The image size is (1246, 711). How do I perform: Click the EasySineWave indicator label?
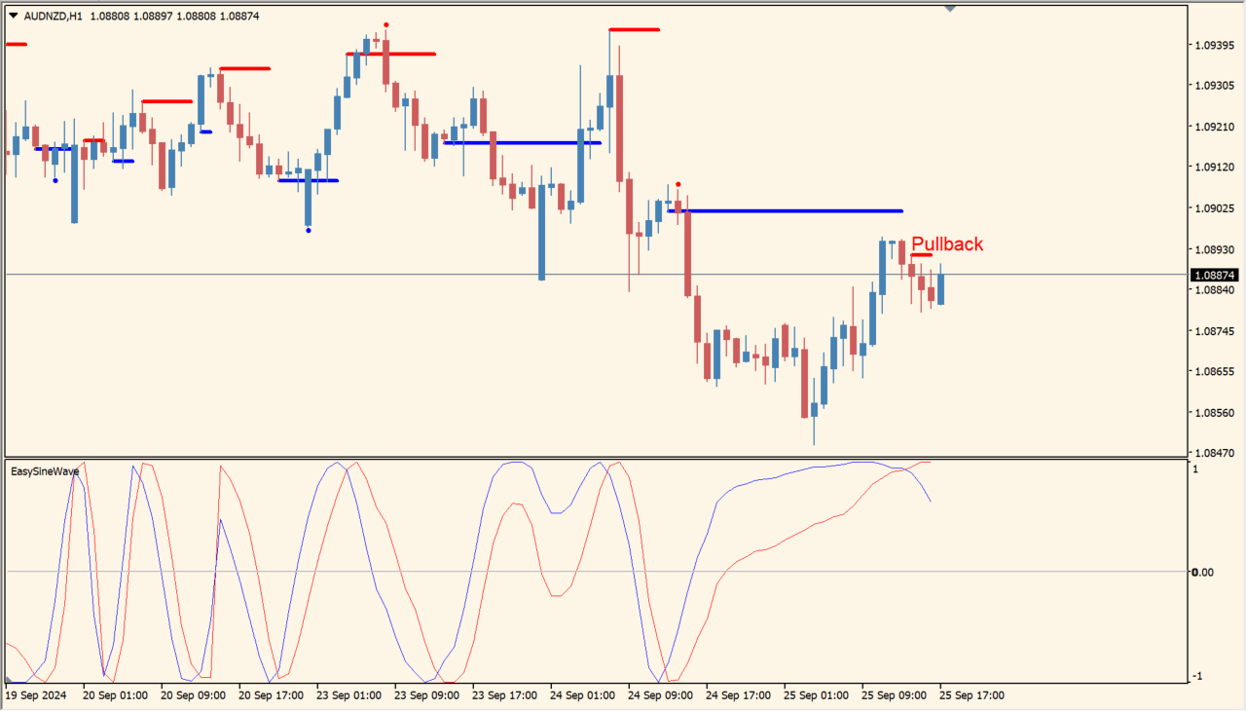pos(45,471)
